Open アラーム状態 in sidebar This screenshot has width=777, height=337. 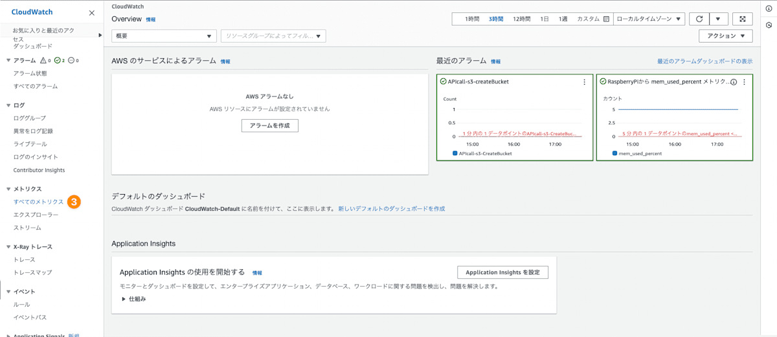(30, 73)
